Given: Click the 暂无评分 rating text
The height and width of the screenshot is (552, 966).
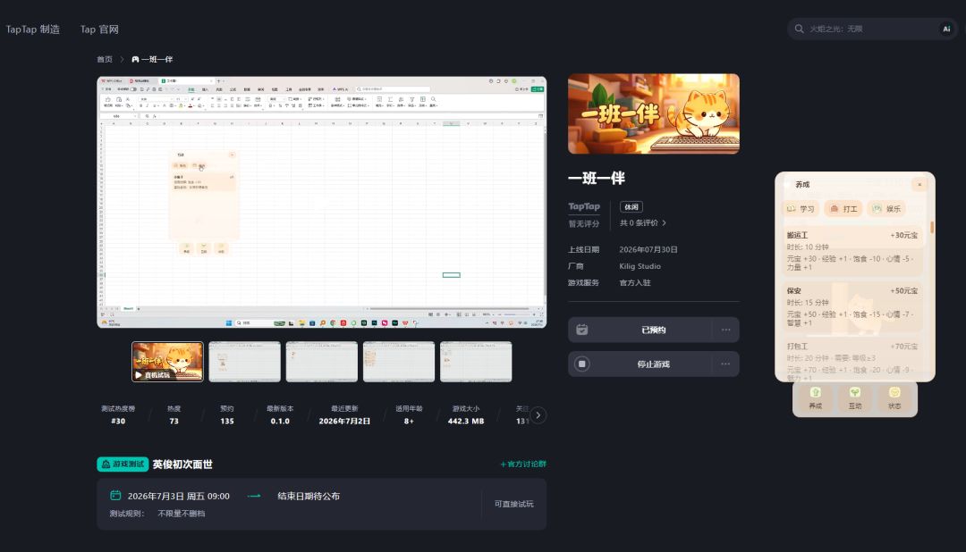Looking at the screenshot, I should [583, 223].
